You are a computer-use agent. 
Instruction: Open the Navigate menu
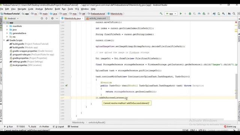[x=22, y=9]
